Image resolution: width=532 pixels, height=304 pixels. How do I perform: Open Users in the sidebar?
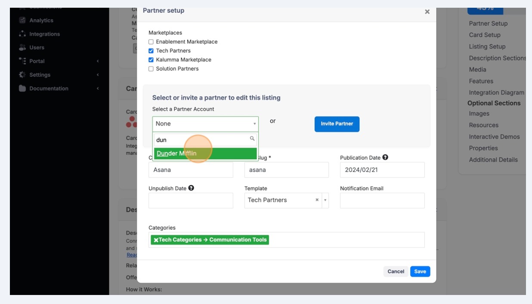37,47
